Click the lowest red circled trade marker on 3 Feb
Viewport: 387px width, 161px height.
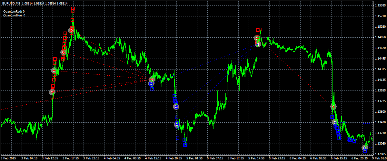(52, 92)
